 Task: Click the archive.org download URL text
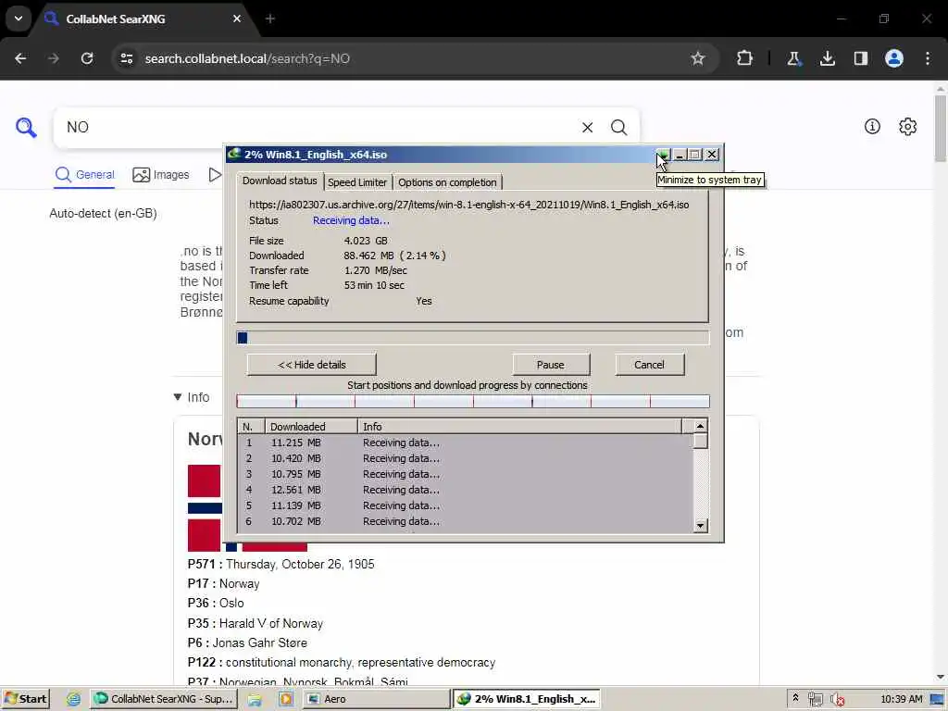[469, 205]
